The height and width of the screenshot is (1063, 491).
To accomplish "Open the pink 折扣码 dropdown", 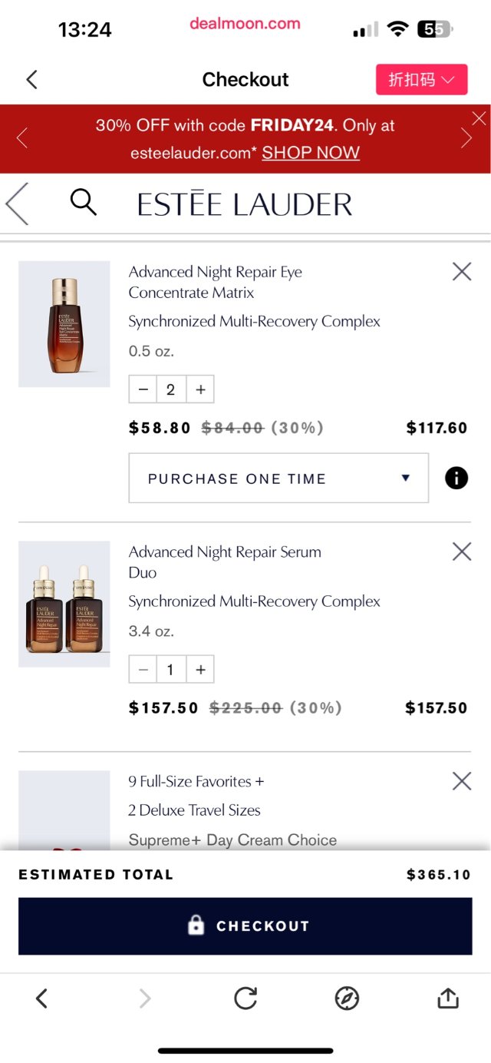I will [421, 80].
